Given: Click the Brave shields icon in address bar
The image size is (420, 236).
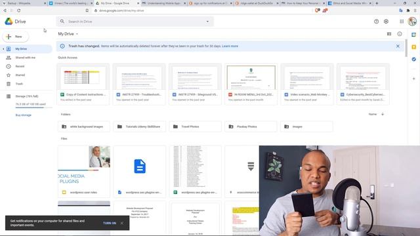Looking at the screenshot, I should pyautogui.click(x=318, y=10).
